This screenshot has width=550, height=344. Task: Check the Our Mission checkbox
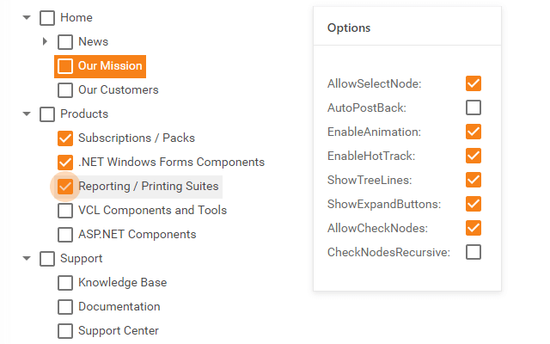pyautogui.click(x=65, y=66)
